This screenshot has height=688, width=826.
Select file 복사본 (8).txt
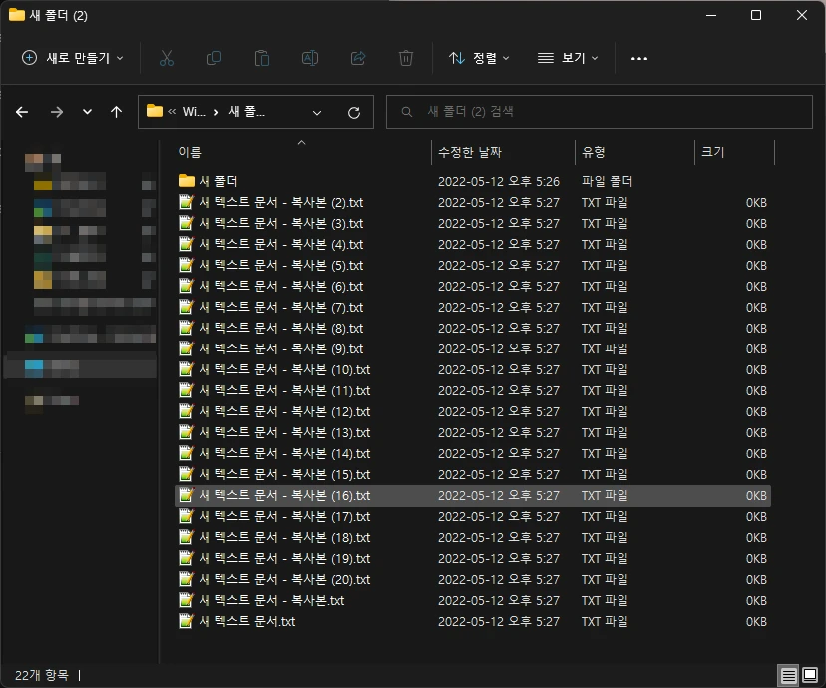(473, 328)
